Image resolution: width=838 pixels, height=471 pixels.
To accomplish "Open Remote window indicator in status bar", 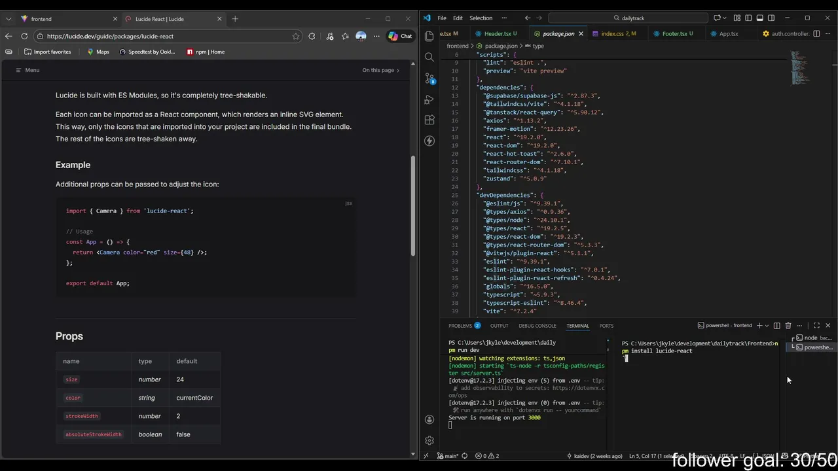I will coord(426,456).
